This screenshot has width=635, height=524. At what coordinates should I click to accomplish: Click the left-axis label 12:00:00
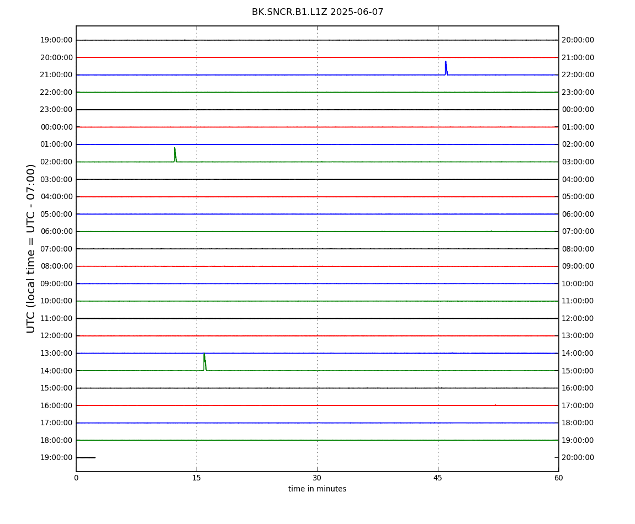click(57, 336)
